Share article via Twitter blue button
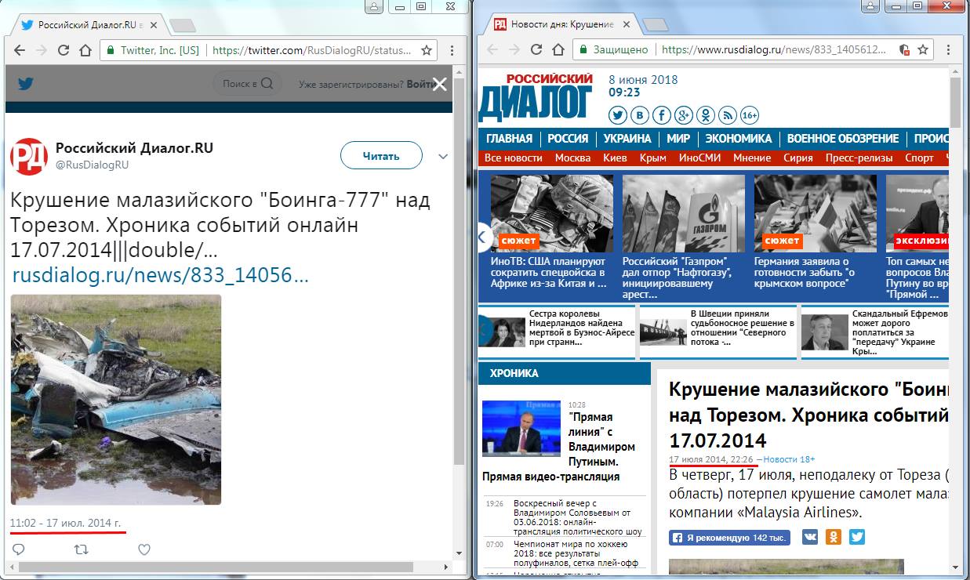Viewport: 970px width, 580px height. tap(857, 538)
